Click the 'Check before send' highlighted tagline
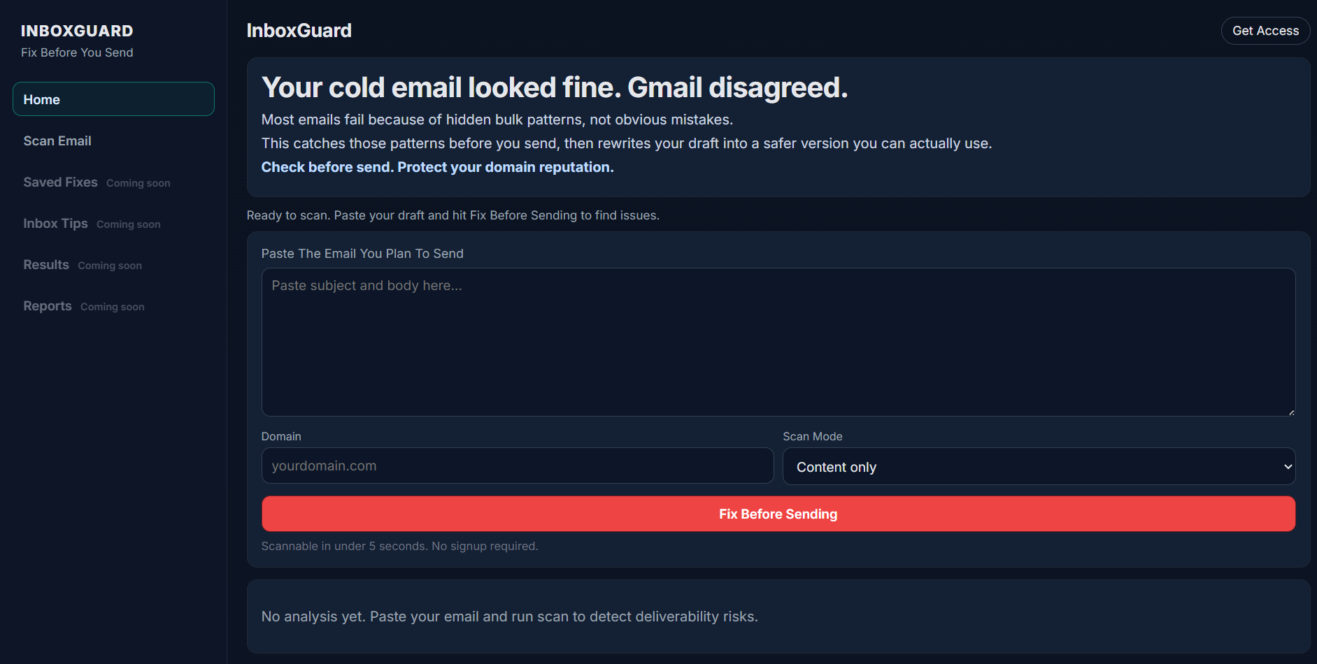The width and height of the screenshot is (1317, 664). click(437, 167)
